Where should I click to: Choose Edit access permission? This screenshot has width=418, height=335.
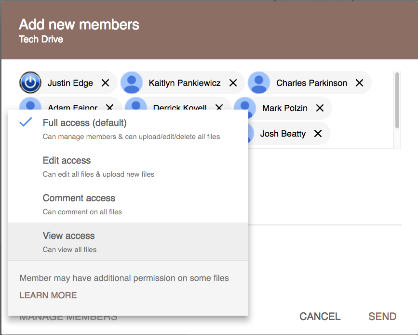pos(67,161)
